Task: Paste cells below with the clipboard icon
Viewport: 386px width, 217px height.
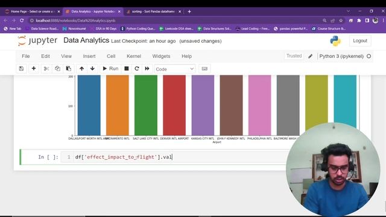Action: (68, 69)
